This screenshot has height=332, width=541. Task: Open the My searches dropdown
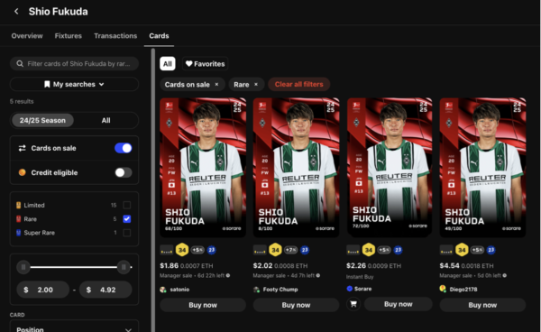tap(74, 84)
